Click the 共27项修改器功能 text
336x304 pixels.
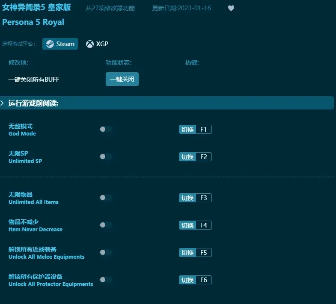tap(110, 8)
